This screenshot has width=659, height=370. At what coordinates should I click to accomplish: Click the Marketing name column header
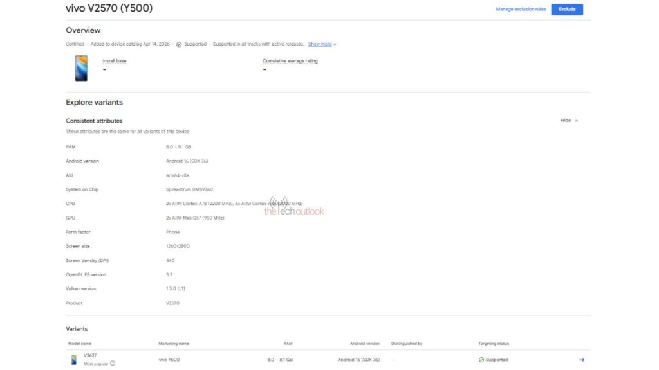[x=174, y=344]
